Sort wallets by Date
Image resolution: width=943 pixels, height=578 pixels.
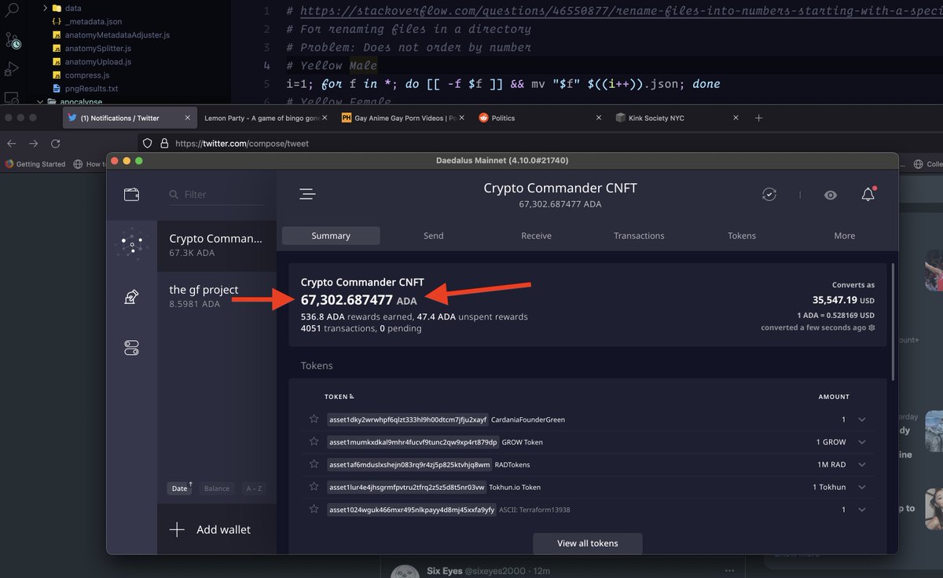tap(181, 488)
